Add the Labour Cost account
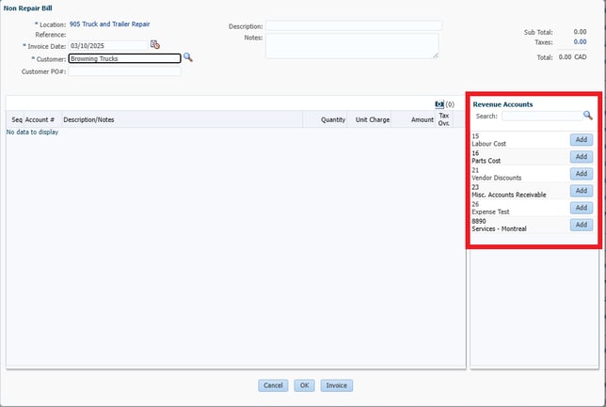The image size is (606, 407). pos(581,139)
